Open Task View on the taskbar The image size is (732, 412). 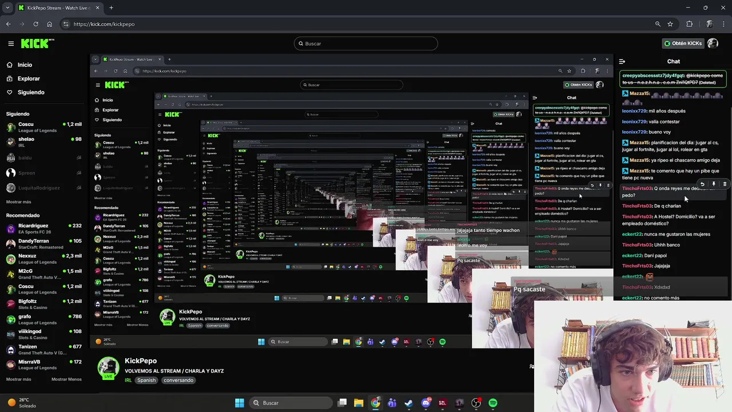[x=342, y=403]
